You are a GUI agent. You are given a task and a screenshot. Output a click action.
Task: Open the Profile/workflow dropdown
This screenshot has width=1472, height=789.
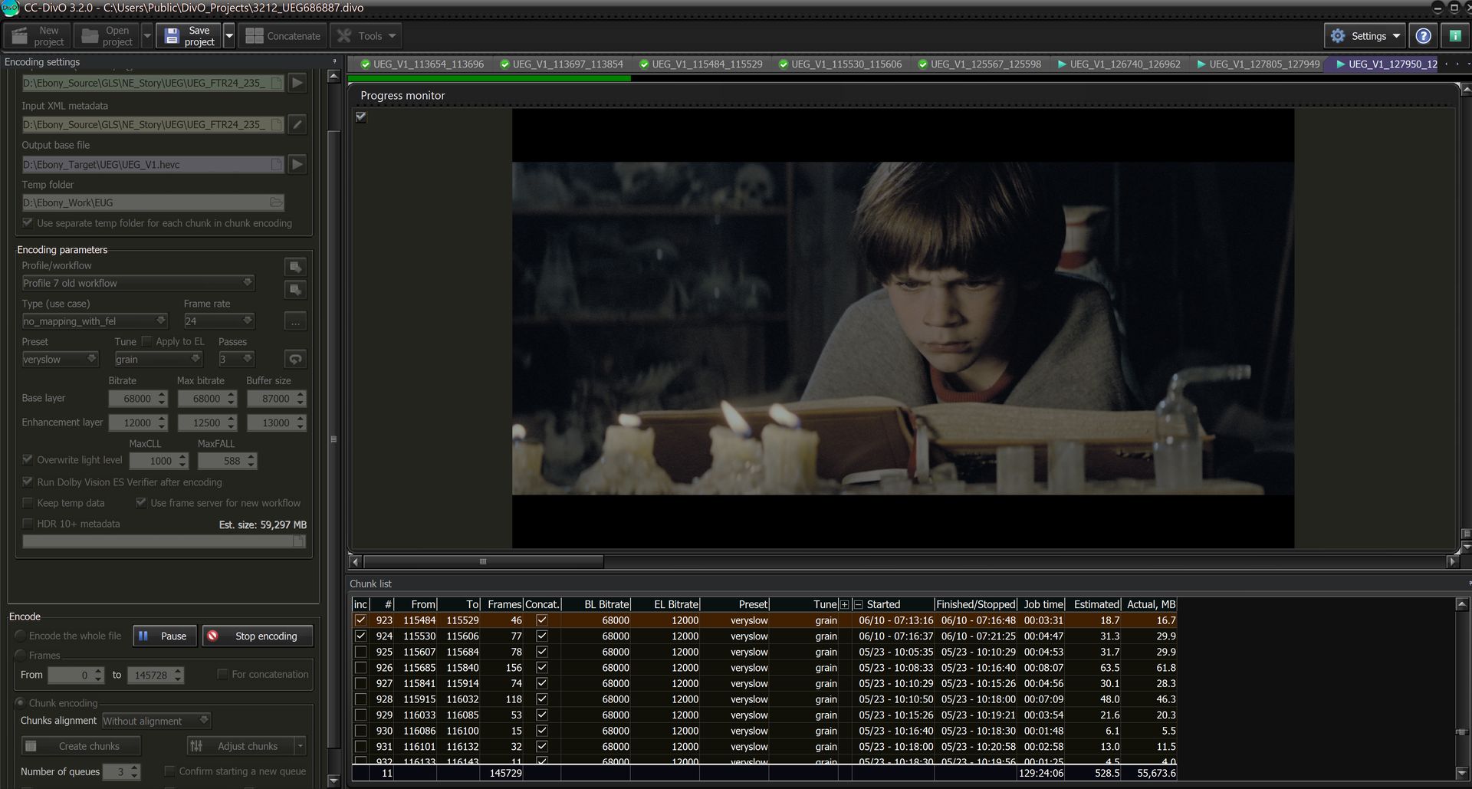(x=138, y=282)
